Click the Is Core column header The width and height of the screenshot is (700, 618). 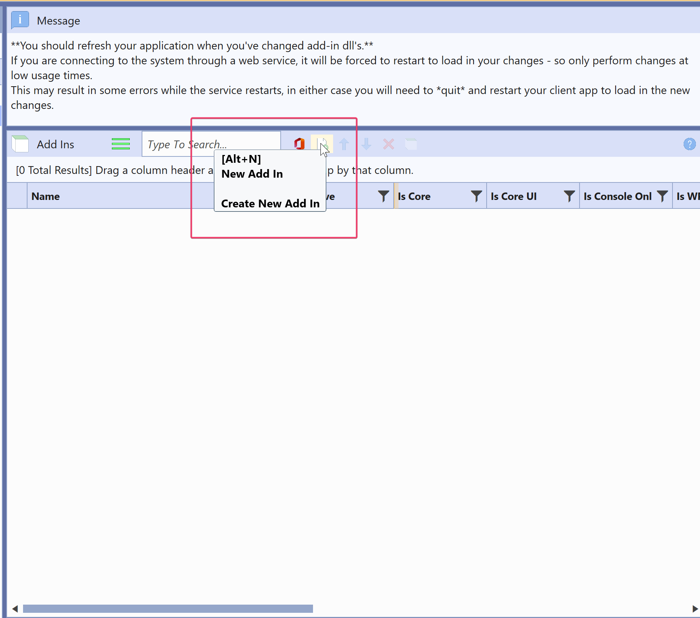414,196
